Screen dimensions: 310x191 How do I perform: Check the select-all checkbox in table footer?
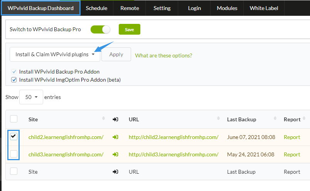(x=13, y=171)
